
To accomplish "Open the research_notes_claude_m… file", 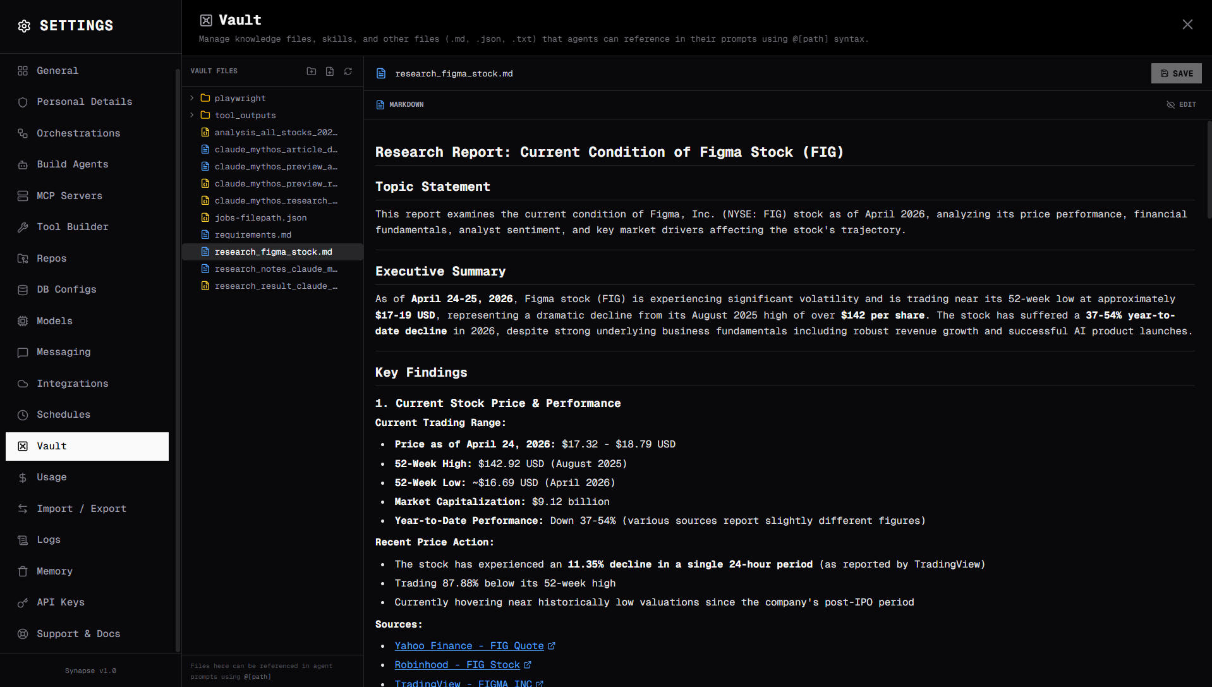I will tap(272, 269).
